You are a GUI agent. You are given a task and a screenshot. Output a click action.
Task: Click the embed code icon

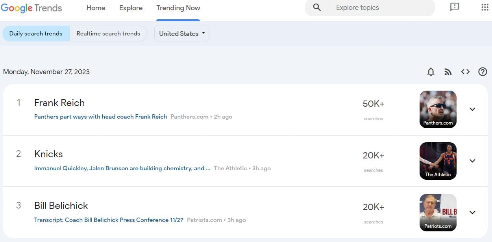[465, 72]
